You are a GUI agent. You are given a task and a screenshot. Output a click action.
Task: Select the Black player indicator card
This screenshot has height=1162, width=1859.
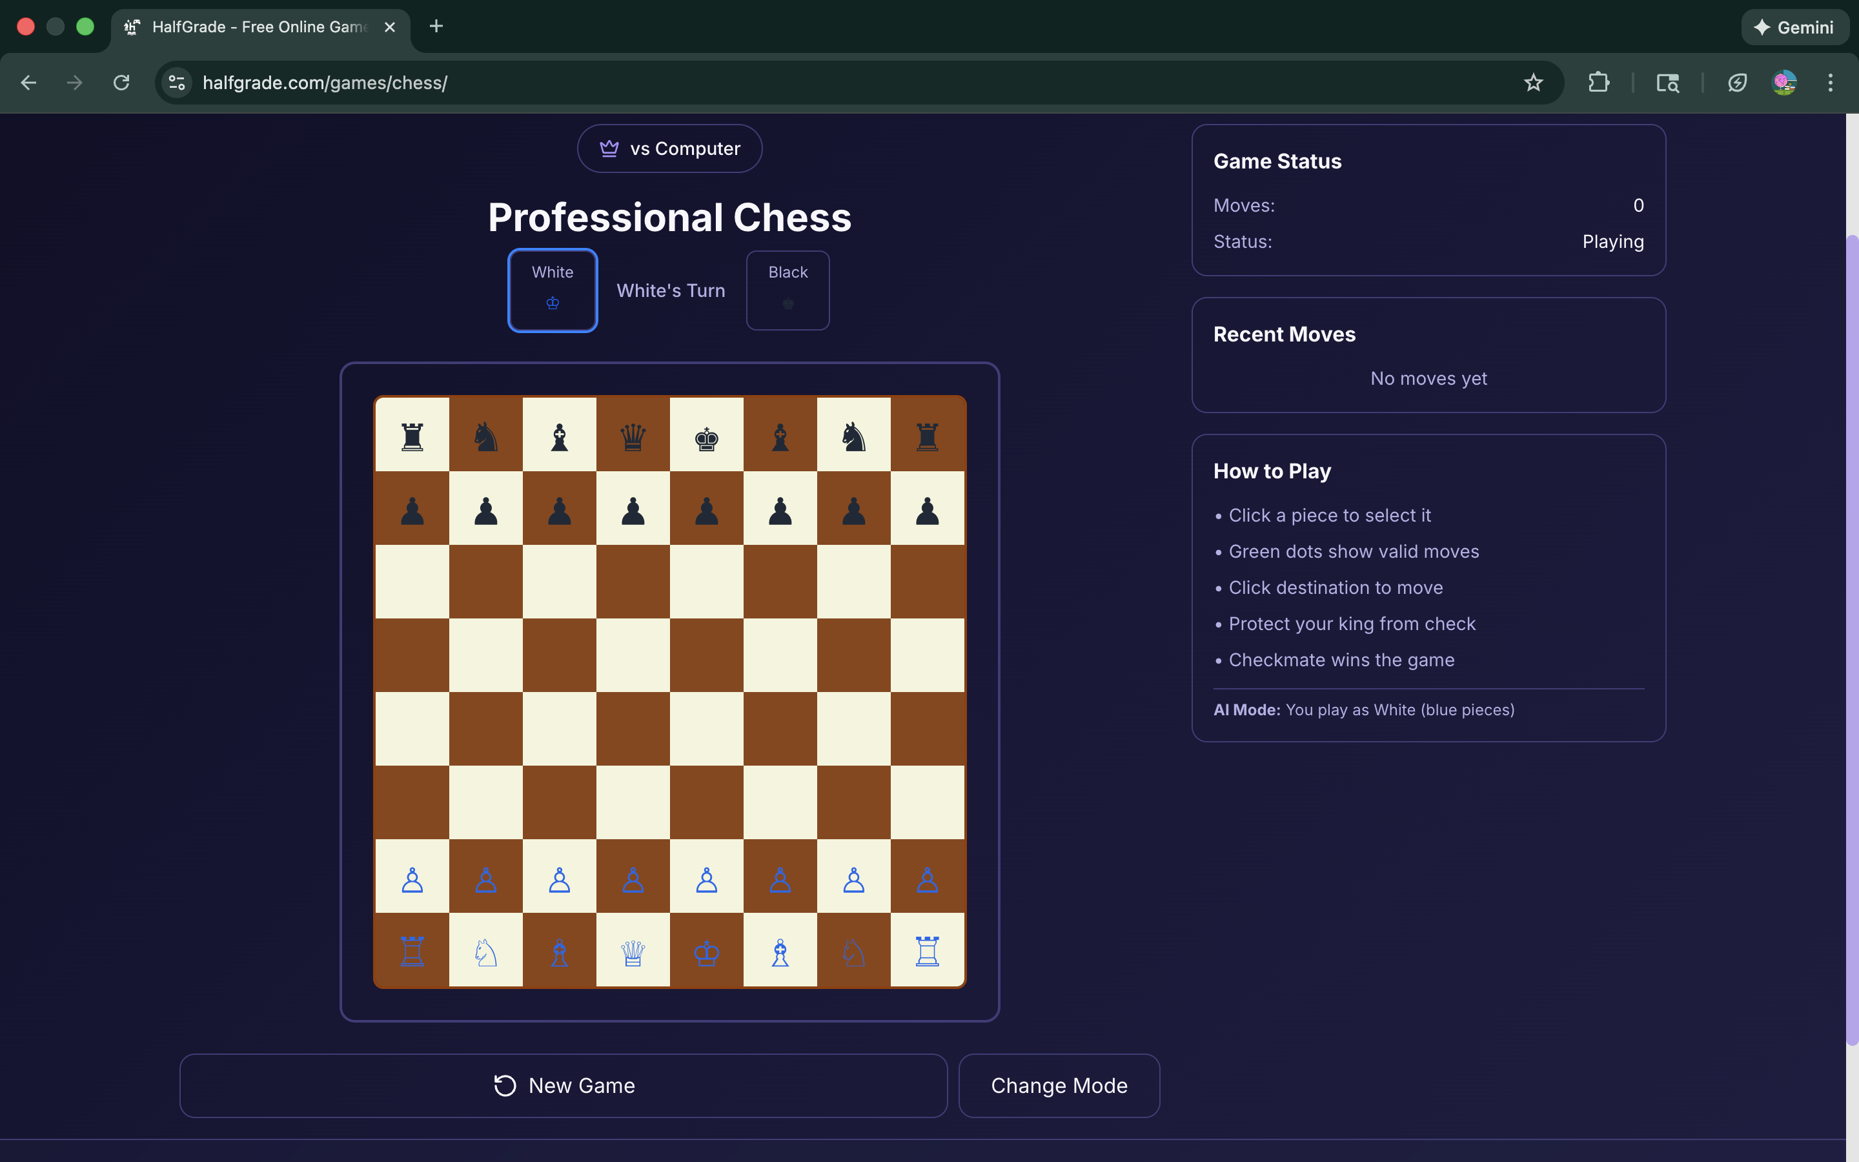point(787,290)
